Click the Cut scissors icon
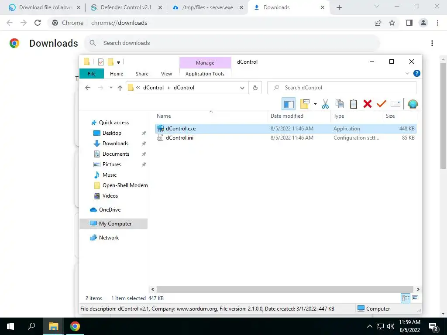 pos(325,104)
